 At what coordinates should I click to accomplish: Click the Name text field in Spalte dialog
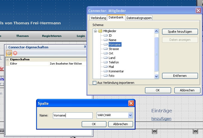(73, 115)
